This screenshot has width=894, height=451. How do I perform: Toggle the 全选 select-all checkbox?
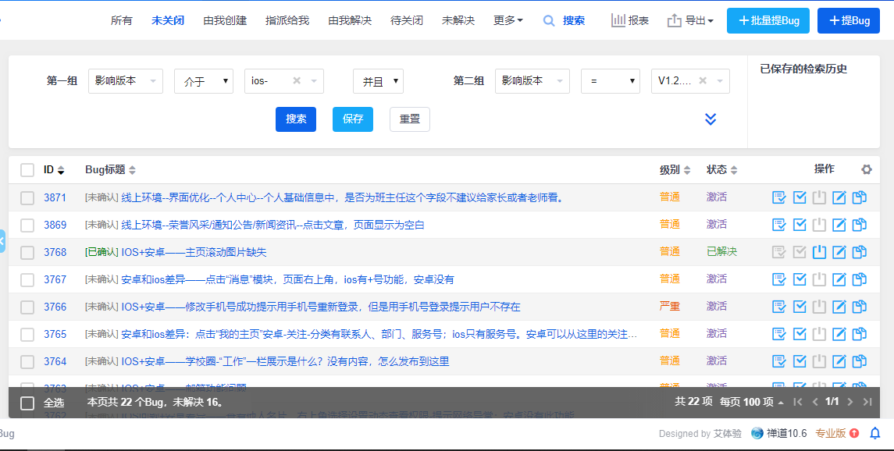click(27, 403)
